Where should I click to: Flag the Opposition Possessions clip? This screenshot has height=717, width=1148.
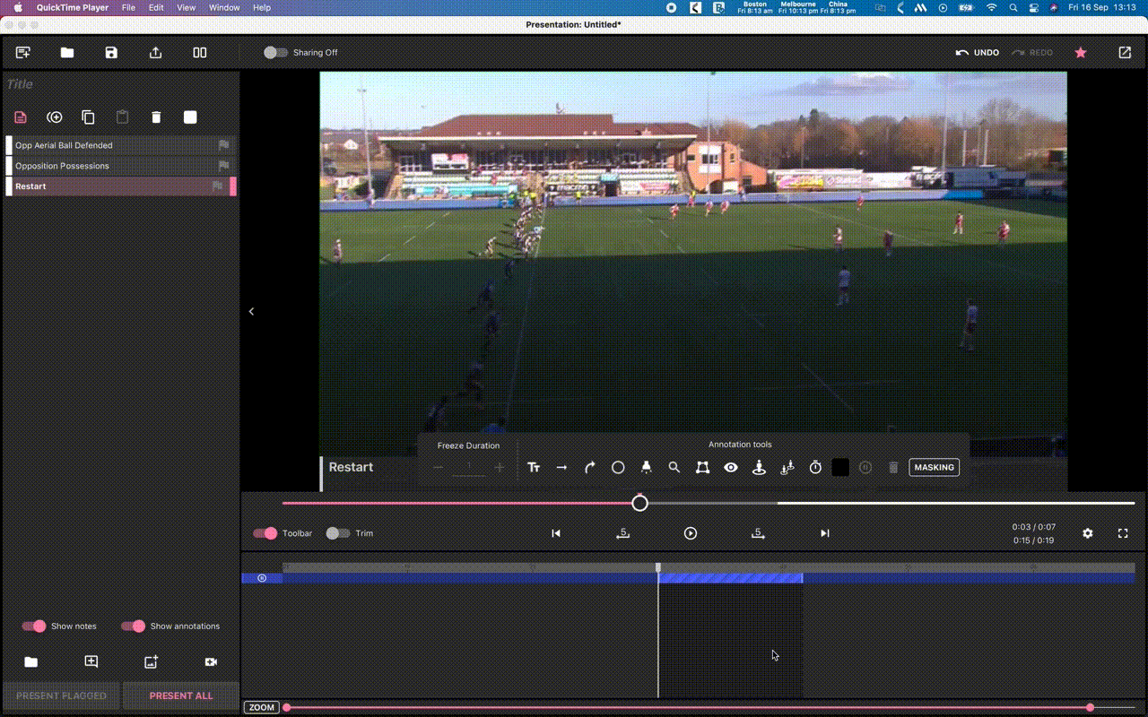tap(223, 166)
